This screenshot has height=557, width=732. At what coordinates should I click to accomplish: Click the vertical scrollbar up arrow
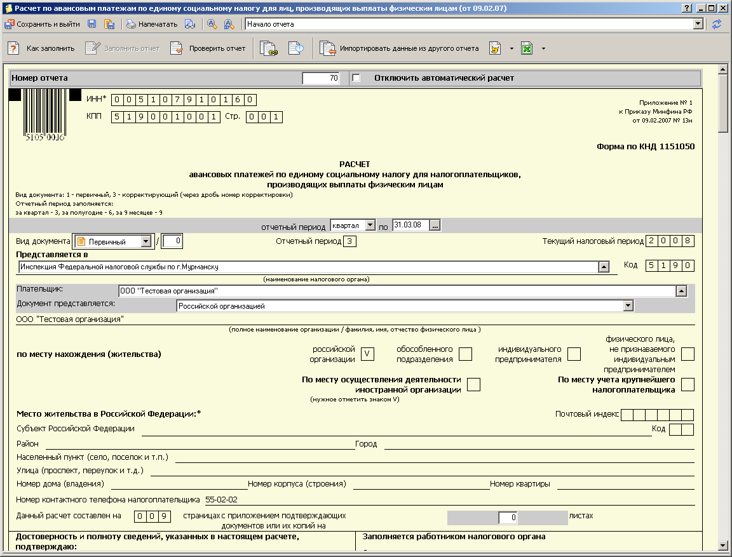coord(722,69)
